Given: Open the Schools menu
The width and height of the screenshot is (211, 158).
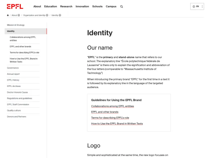Looking at the screenshot, I should [97, 7].
